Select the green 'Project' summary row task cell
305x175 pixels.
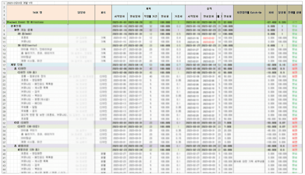coord(37,22)
